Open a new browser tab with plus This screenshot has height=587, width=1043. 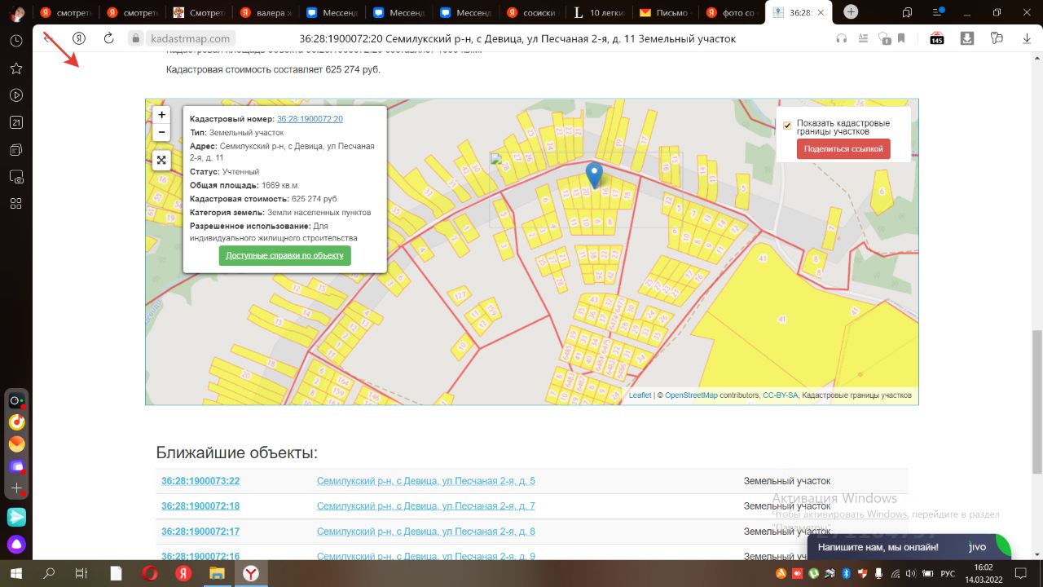(851, 12)
